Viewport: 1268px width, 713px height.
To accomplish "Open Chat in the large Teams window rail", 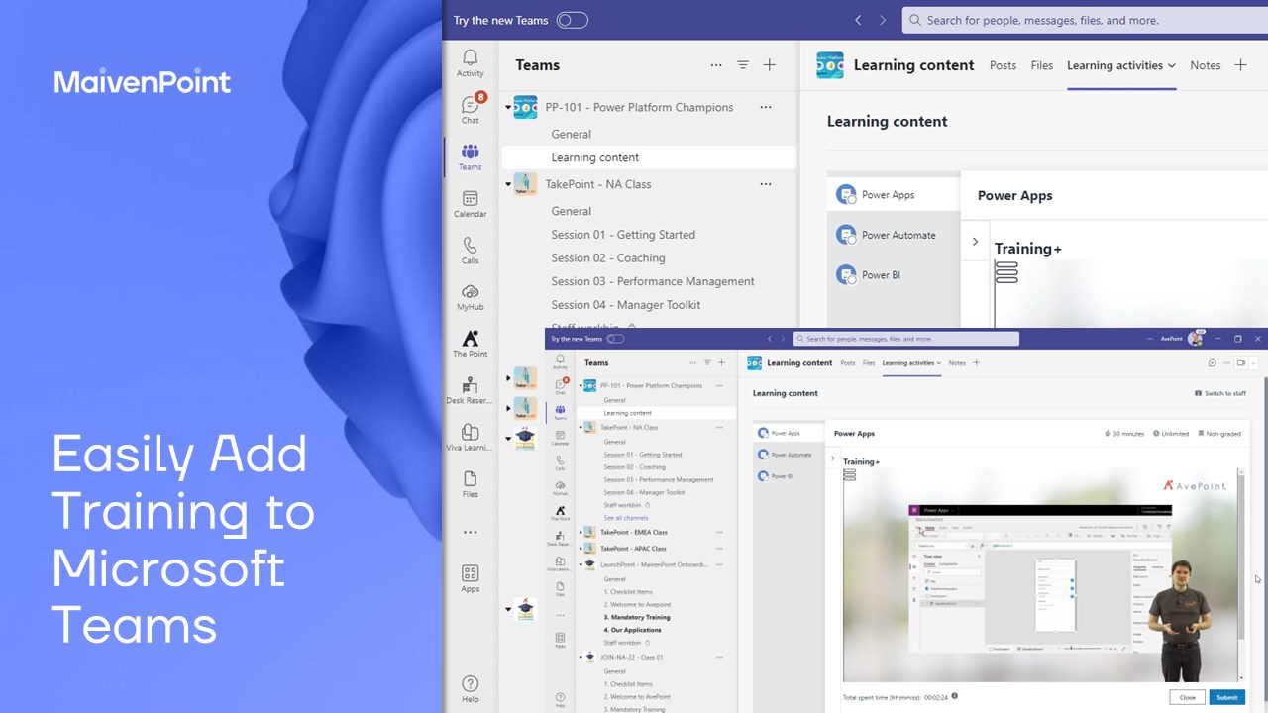I will click(470, 109).
